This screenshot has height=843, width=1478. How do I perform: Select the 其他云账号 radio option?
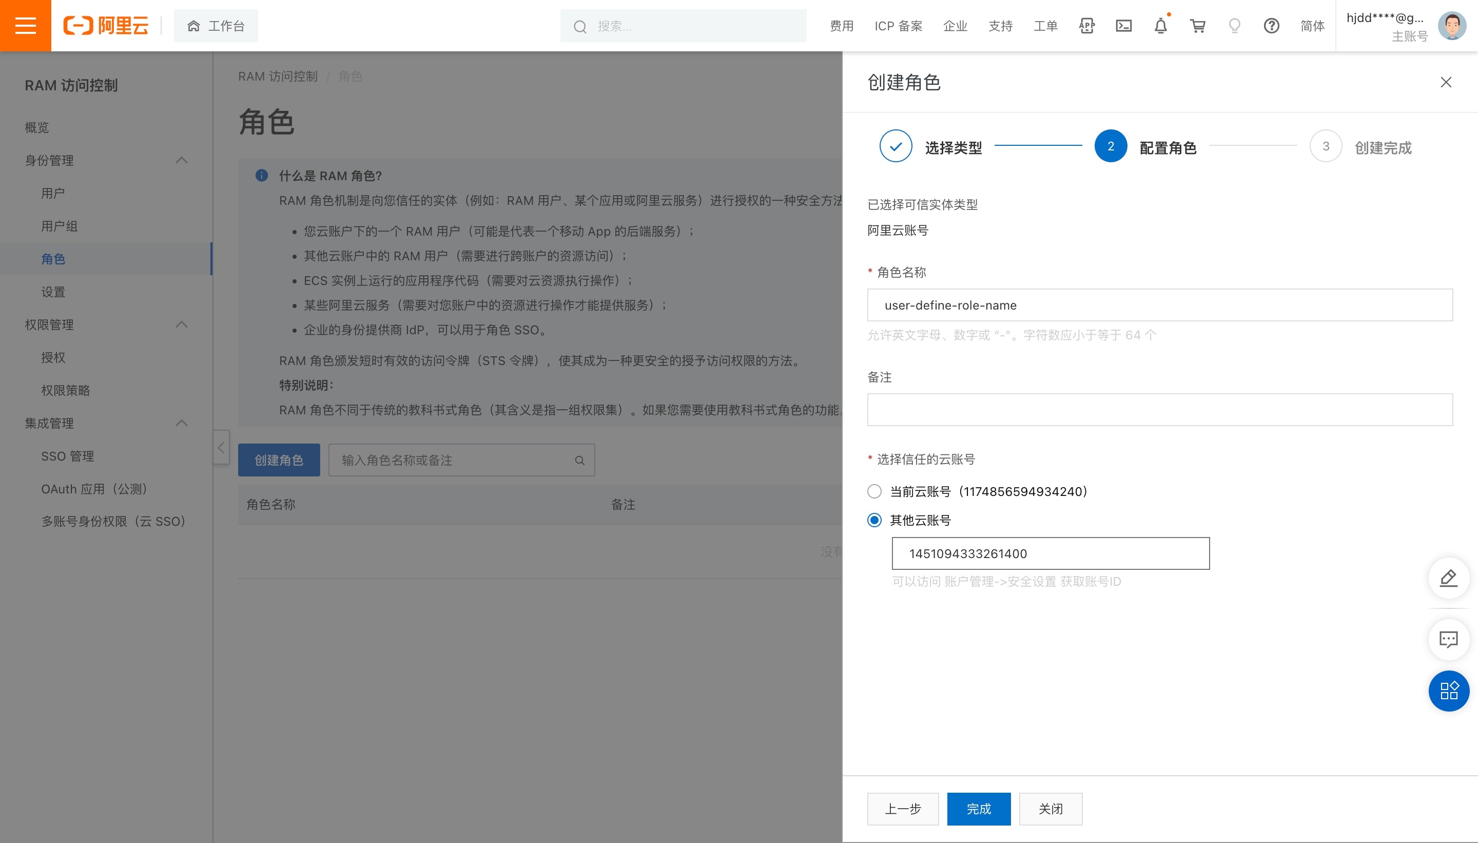pos(874,520)
